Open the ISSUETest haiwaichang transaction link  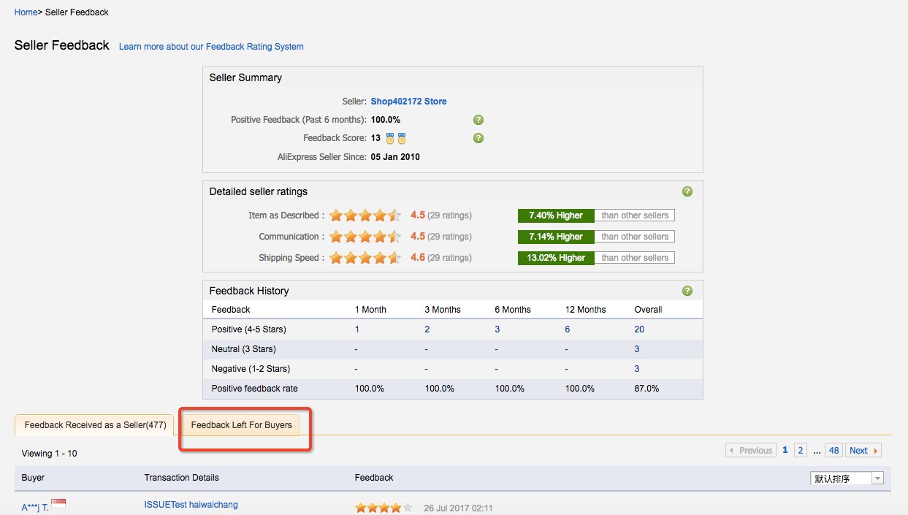click(191, 505)
